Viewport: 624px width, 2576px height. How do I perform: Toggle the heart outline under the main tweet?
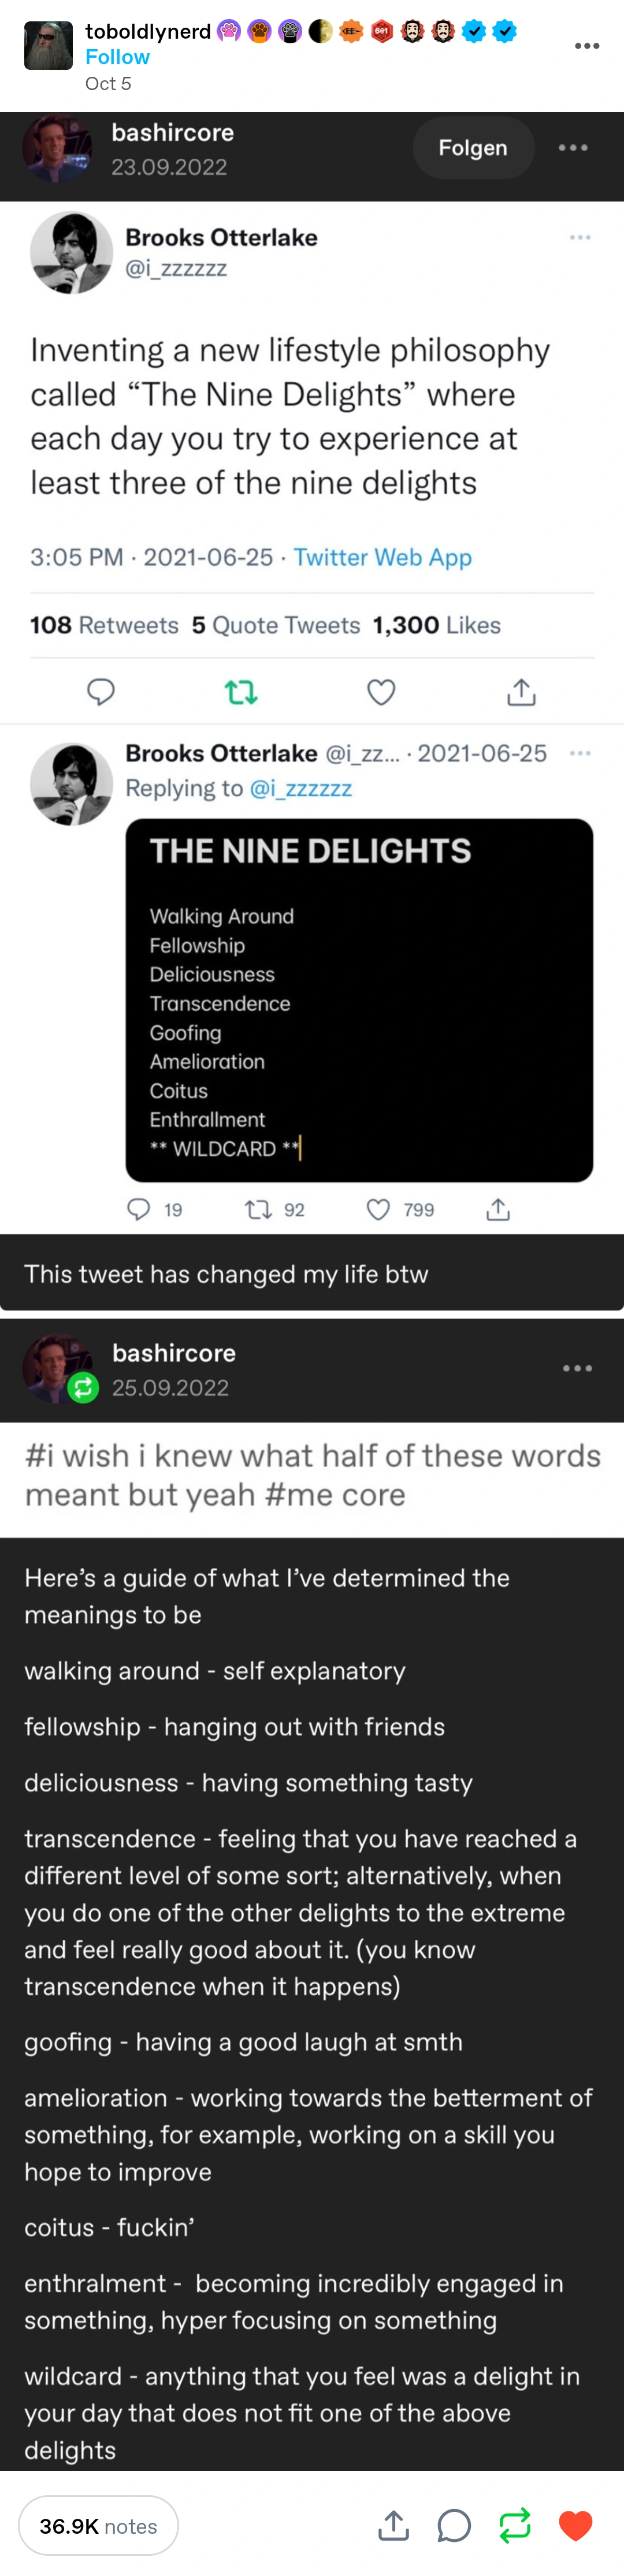381,691
